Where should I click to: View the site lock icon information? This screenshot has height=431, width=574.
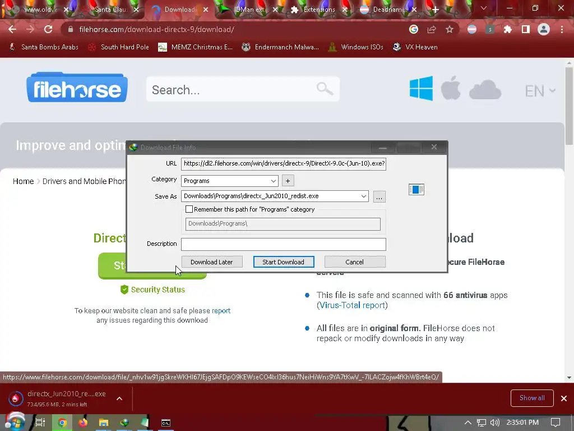click(71, 29)
